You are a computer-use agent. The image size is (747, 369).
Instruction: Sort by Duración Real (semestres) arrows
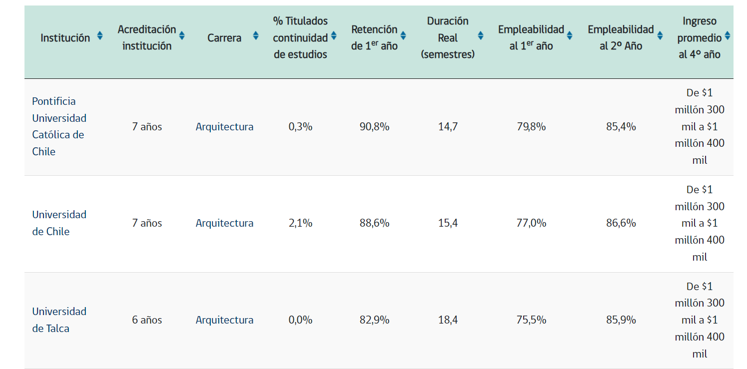point(481,35)
